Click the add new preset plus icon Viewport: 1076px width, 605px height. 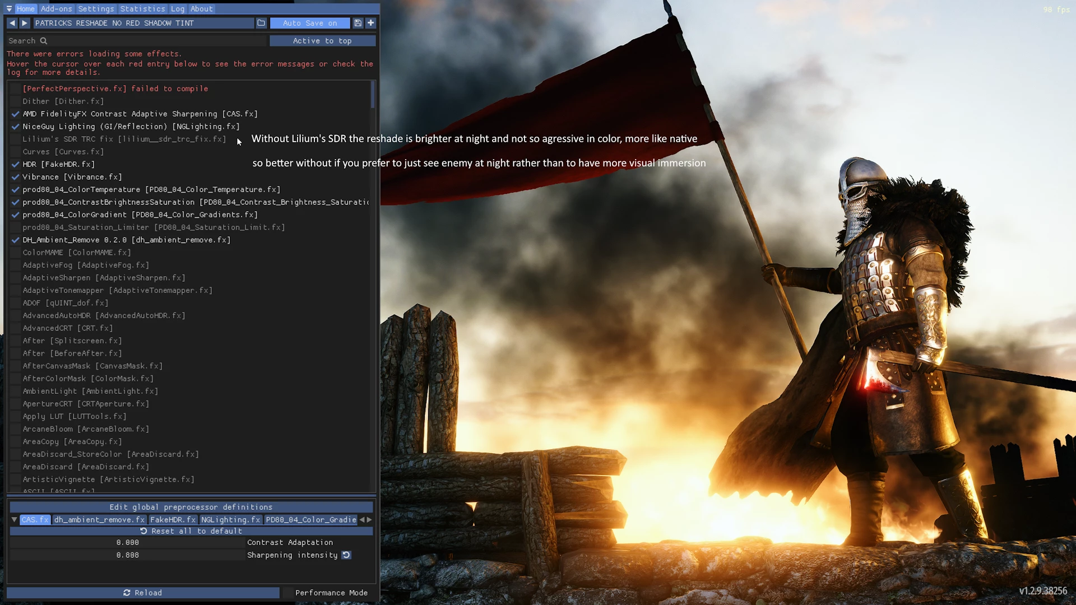(x=370, y=23)
